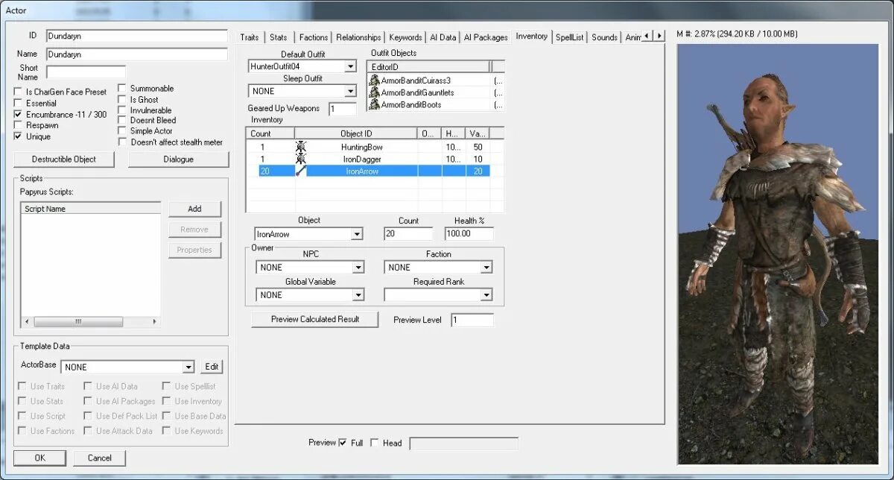Enable the Respawn checkbox
Image resolution: width=894 pixels, height=480 pixels.
click(x=18, y=126)
